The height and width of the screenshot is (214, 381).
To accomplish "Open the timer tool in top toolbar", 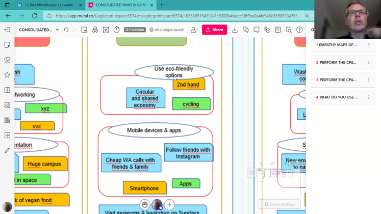I will 116,30.
